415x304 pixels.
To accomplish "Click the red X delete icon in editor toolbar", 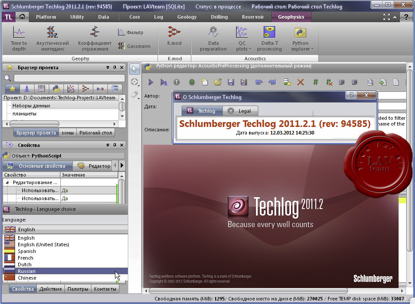I will coord(300,82).
